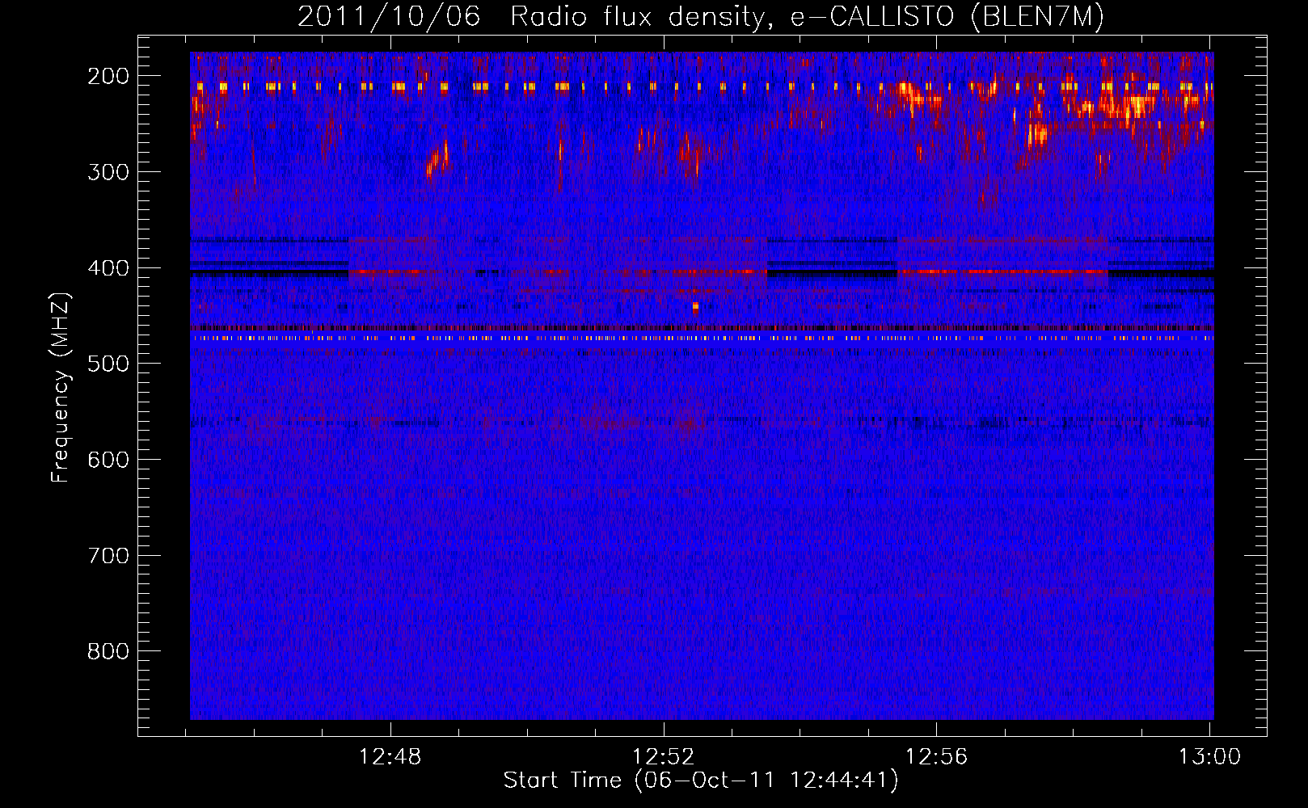
Task: Click the 12:48 time tick label
Action: pos(390,756)
